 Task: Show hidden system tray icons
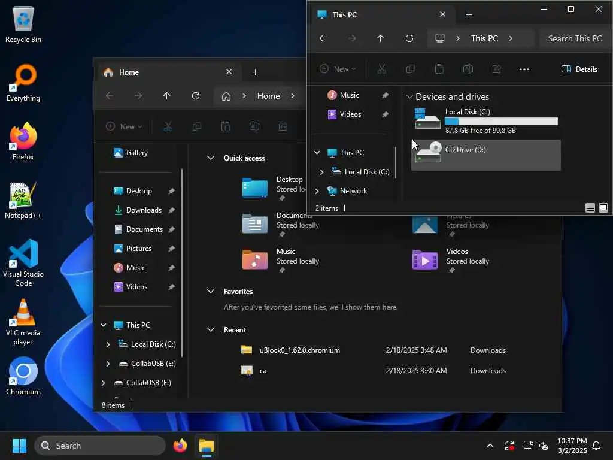(490, 446)
